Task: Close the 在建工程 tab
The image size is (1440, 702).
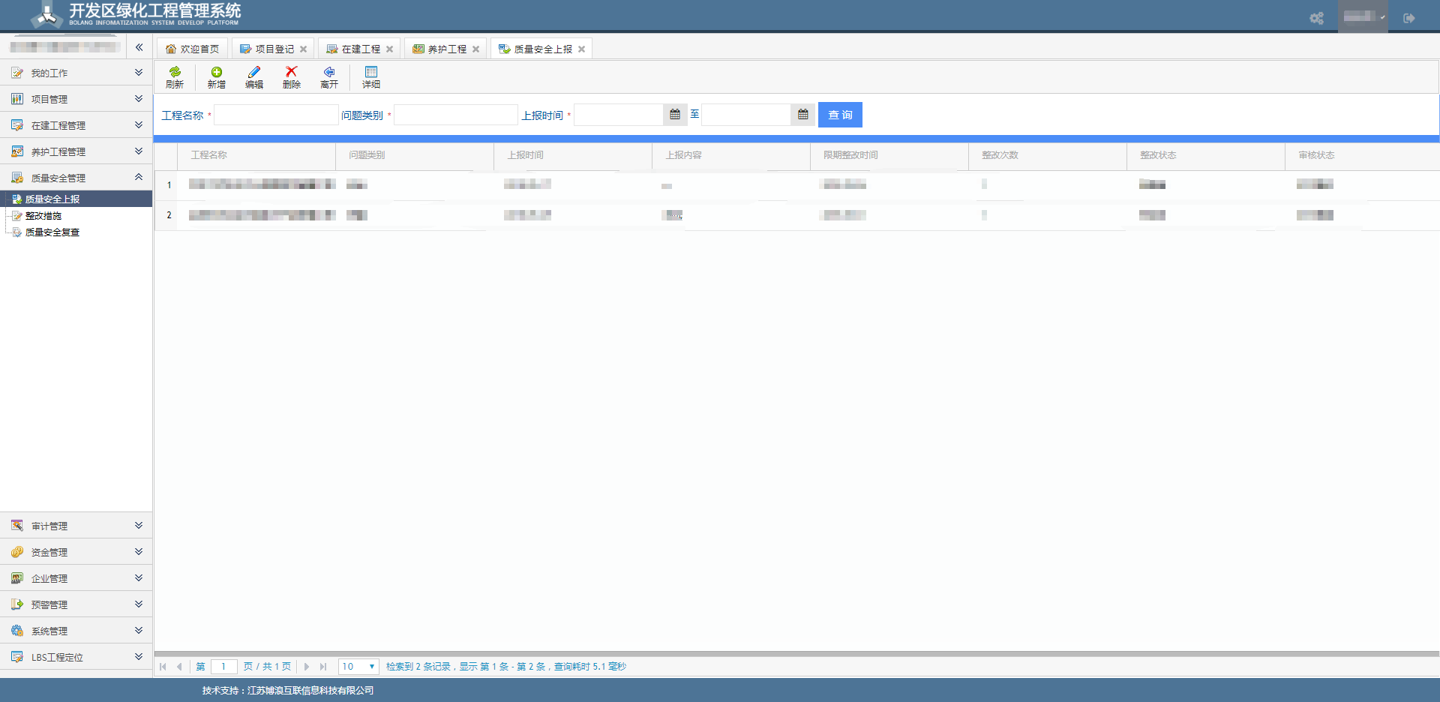Action: (x=390, y=49)
